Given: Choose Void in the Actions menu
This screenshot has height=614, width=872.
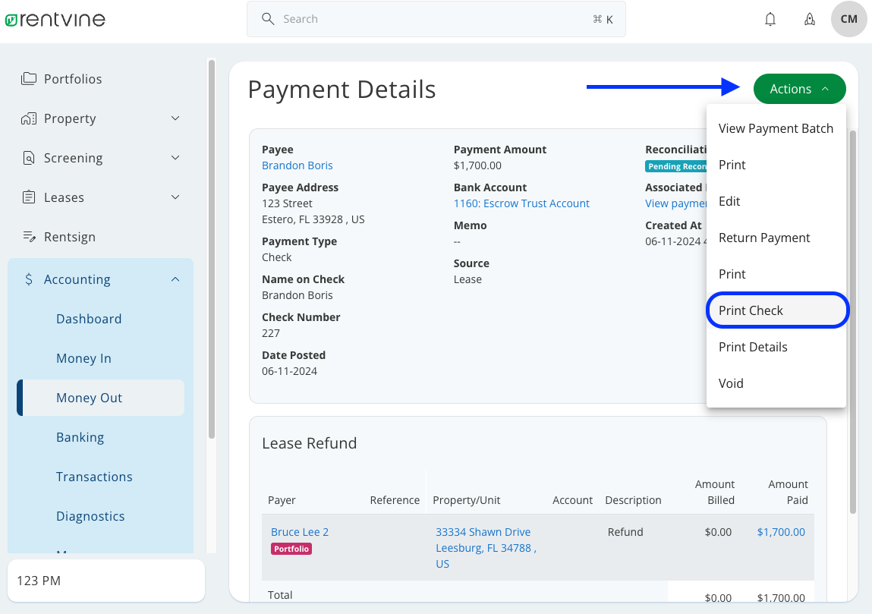Looking at the screenshot, I should coord(731,383).
